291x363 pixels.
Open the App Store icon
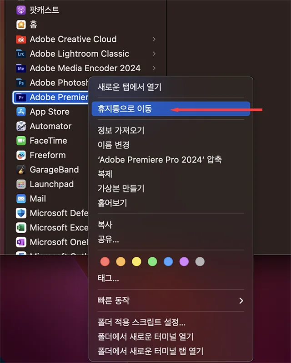point(21,112)
